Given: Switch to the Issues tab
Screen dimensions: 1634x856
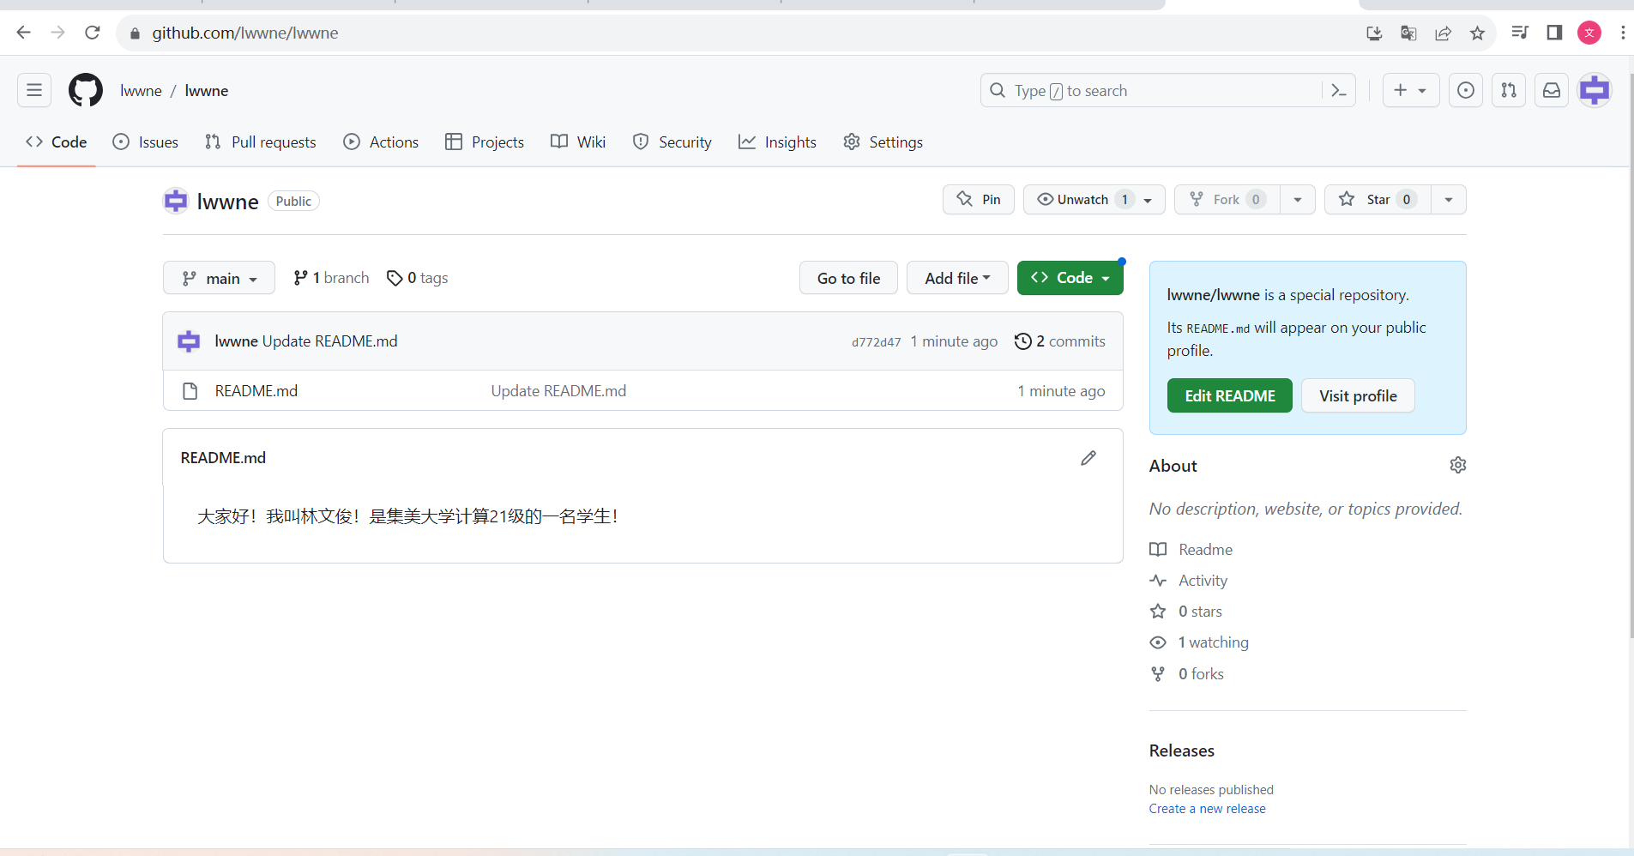Looking at the screenshot, I should [146, 142].
